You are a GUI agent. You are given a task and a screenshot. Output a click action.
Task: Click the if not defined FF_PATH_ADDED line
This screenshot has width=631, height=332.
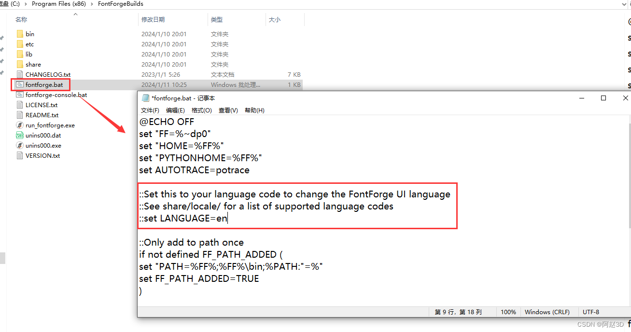[x=210, y=254]
